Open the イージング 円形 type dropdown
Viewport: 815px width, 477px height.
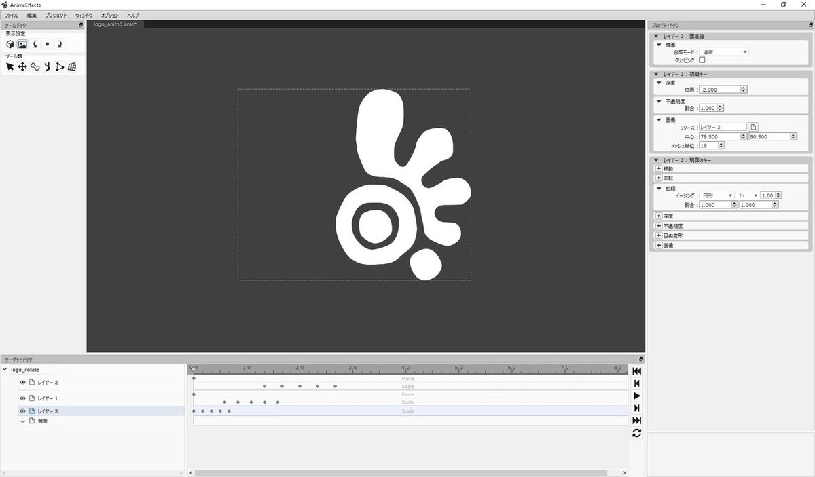coord(717,195)
